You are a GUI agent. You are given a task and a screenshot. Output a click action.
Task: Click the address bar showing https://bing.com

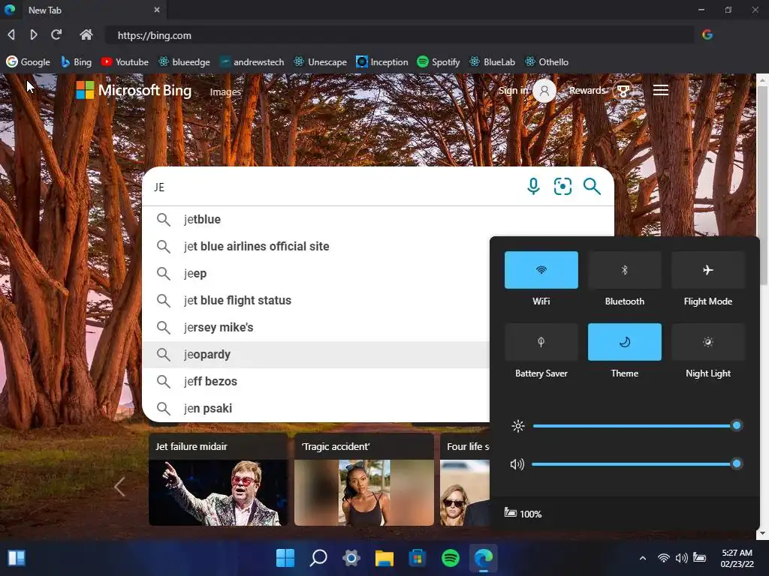coord(400,35)
